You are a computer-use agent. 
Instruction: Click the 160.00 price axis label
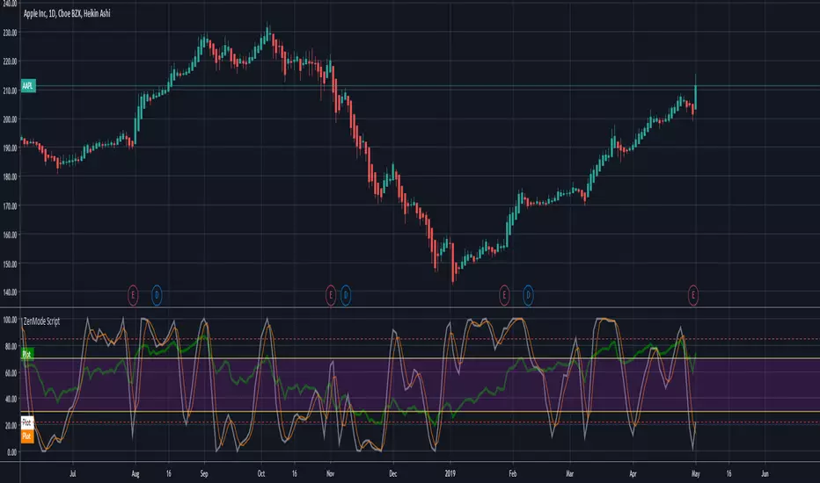click(10, 234)
